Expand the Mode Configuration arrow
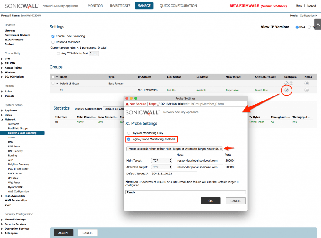Image resolution: width=321 pixels, height=238 pixels. point(316,16)
